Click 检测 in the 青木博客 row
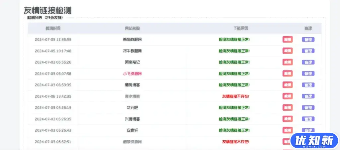340x150 pixels. (288, 96)
